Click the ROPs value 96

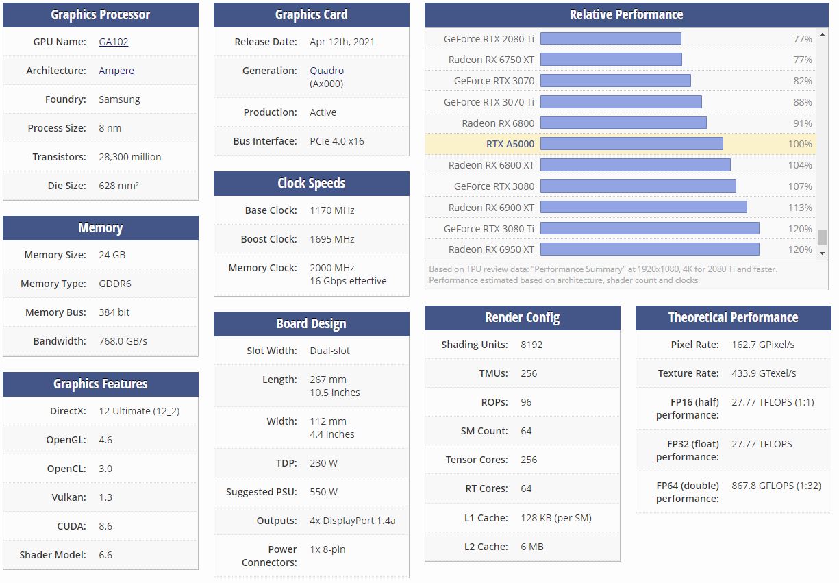pos(526,402)
